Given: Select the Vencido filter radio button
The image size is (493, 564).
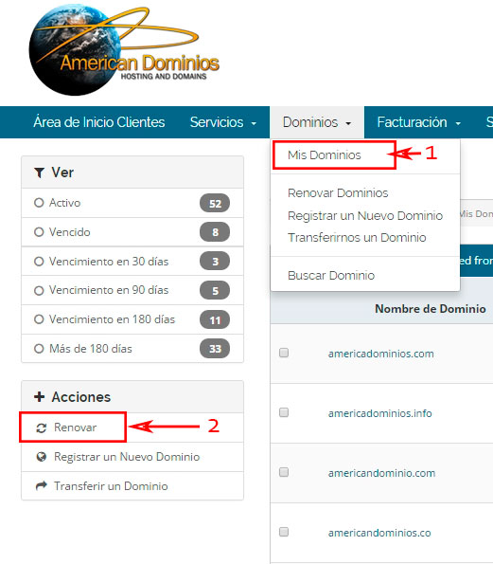Looking at the screenshot, I should coord(39,232).
